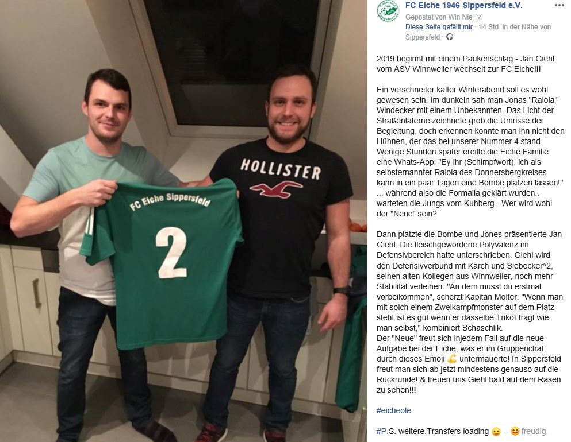Viewport: 571px width, 442px height.
Task: Click the #P hashtag link
Action: 381,431
